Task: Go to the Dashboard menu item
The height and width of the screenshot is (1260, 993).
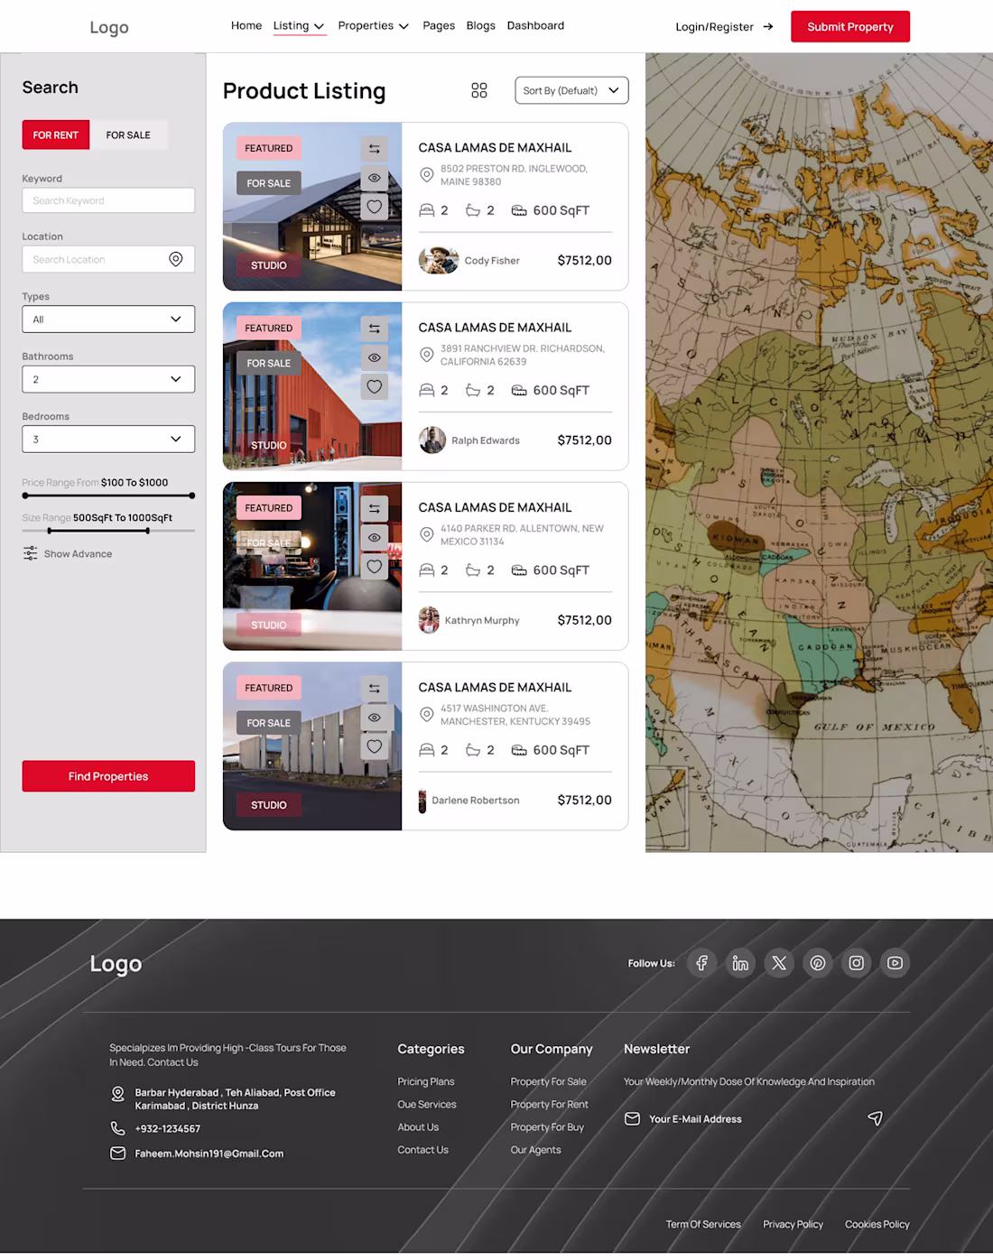Action: [535, 25]
